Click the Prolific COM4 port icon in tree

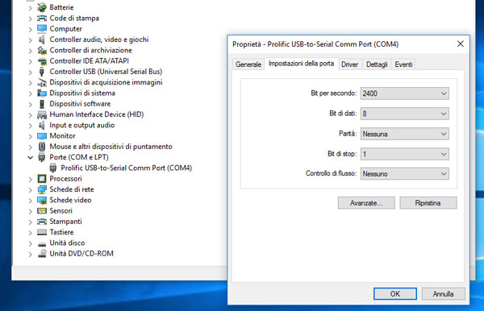click(53, 168)
